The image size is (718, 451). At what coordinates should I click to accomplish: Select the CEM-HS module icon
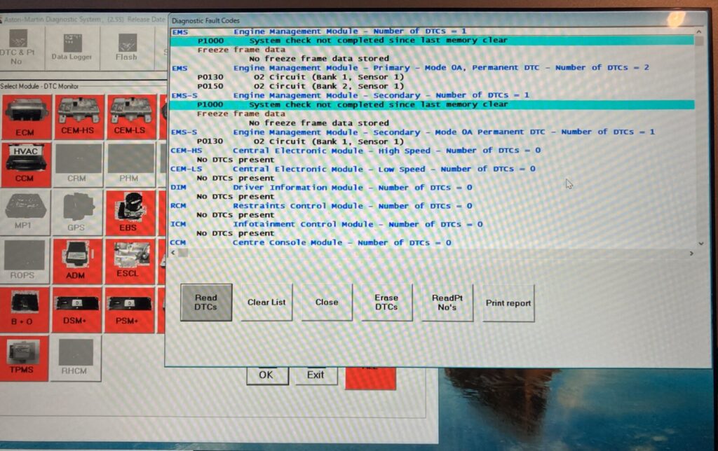78,117
